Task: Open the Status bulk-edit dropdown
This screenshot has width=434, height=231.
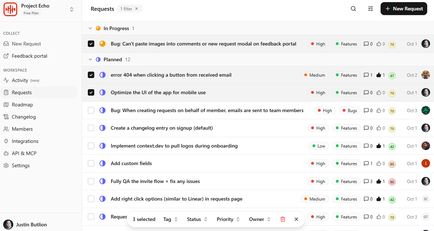Action: pyautogui.click(x=197, y=219)
